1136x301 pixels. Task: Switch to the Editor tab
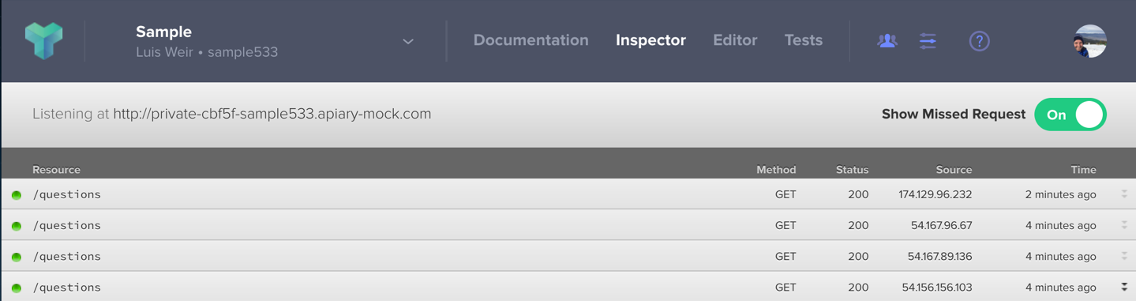[735, 40]
